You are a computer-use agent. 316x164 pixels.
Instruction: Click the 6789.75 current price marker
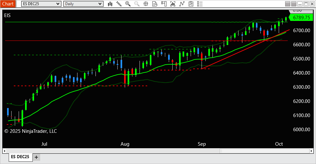301,18
